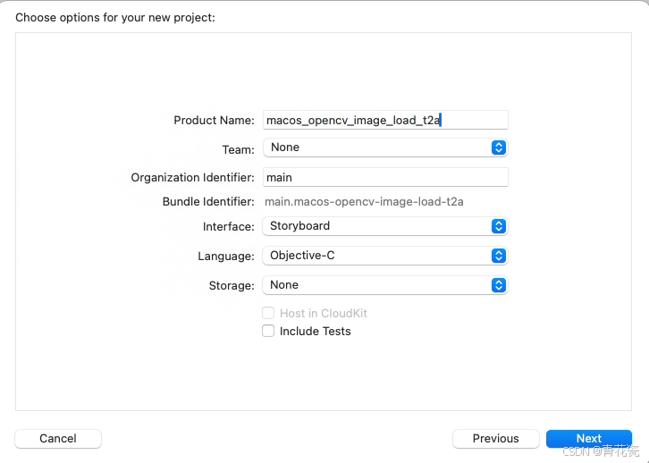
Task: Click the Storage popup arrows icon
Action: (x=499, y=285)
